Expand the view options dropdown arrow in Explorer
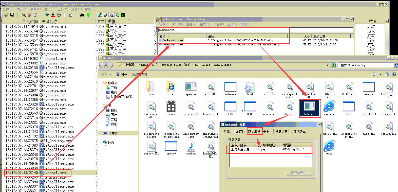The height and width of the screenshot is (192, 398). pyautogui.click(x=380, y=74)
